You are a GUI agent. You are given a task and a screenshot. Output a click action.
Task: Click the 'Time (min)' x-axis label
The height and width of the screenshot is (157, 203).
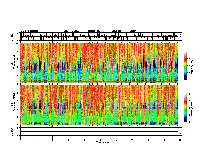click(x=103, y=142)
